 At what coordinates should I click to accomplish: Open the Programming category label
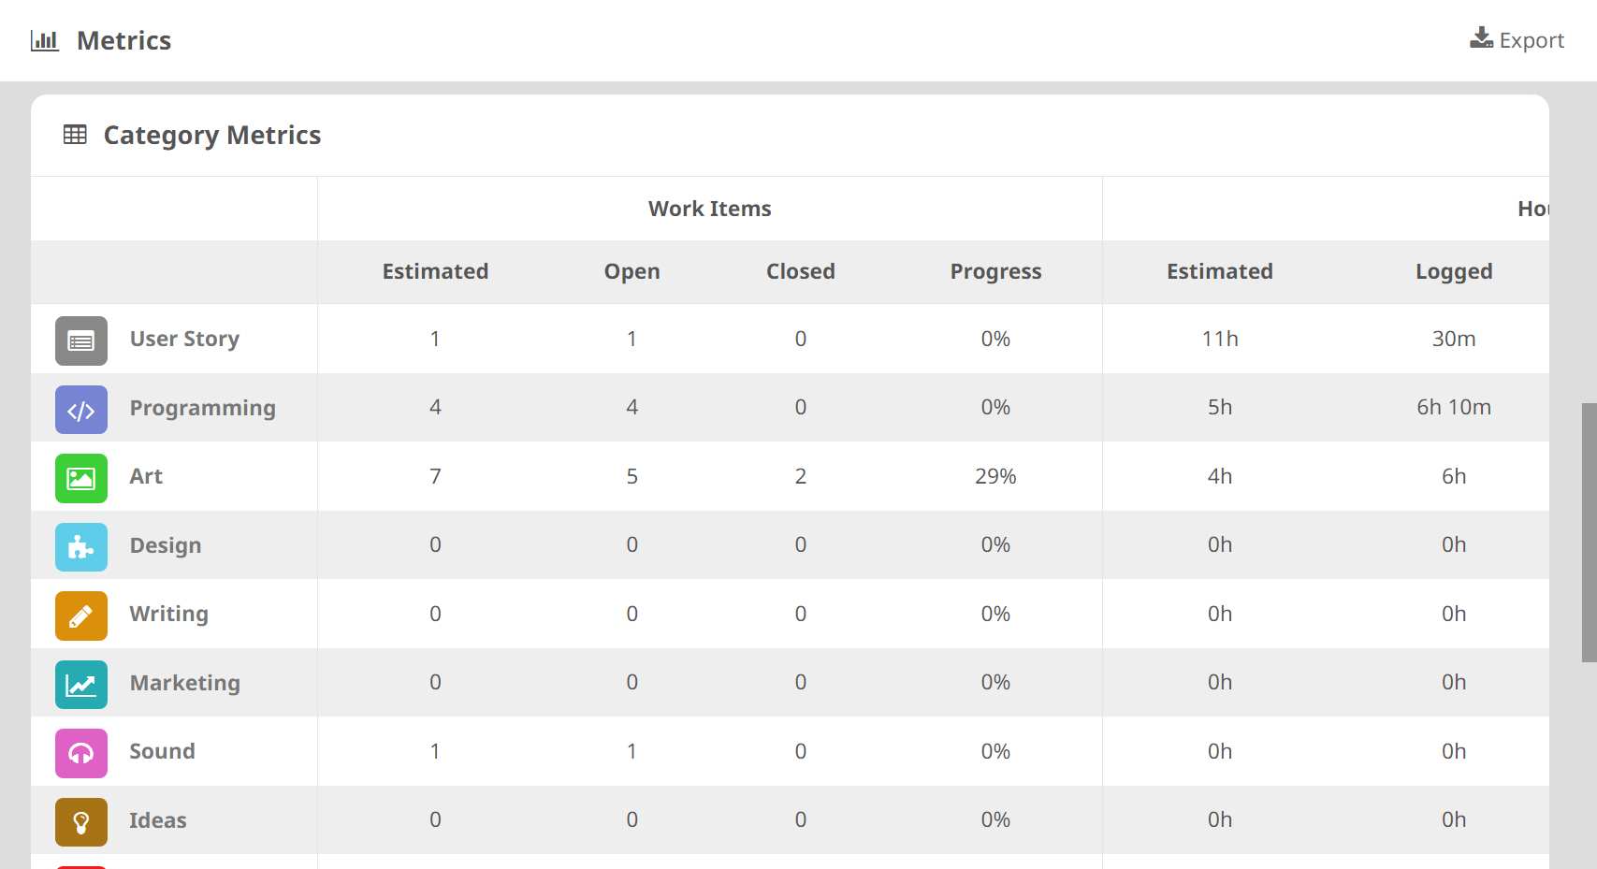(x=202, y=408)
